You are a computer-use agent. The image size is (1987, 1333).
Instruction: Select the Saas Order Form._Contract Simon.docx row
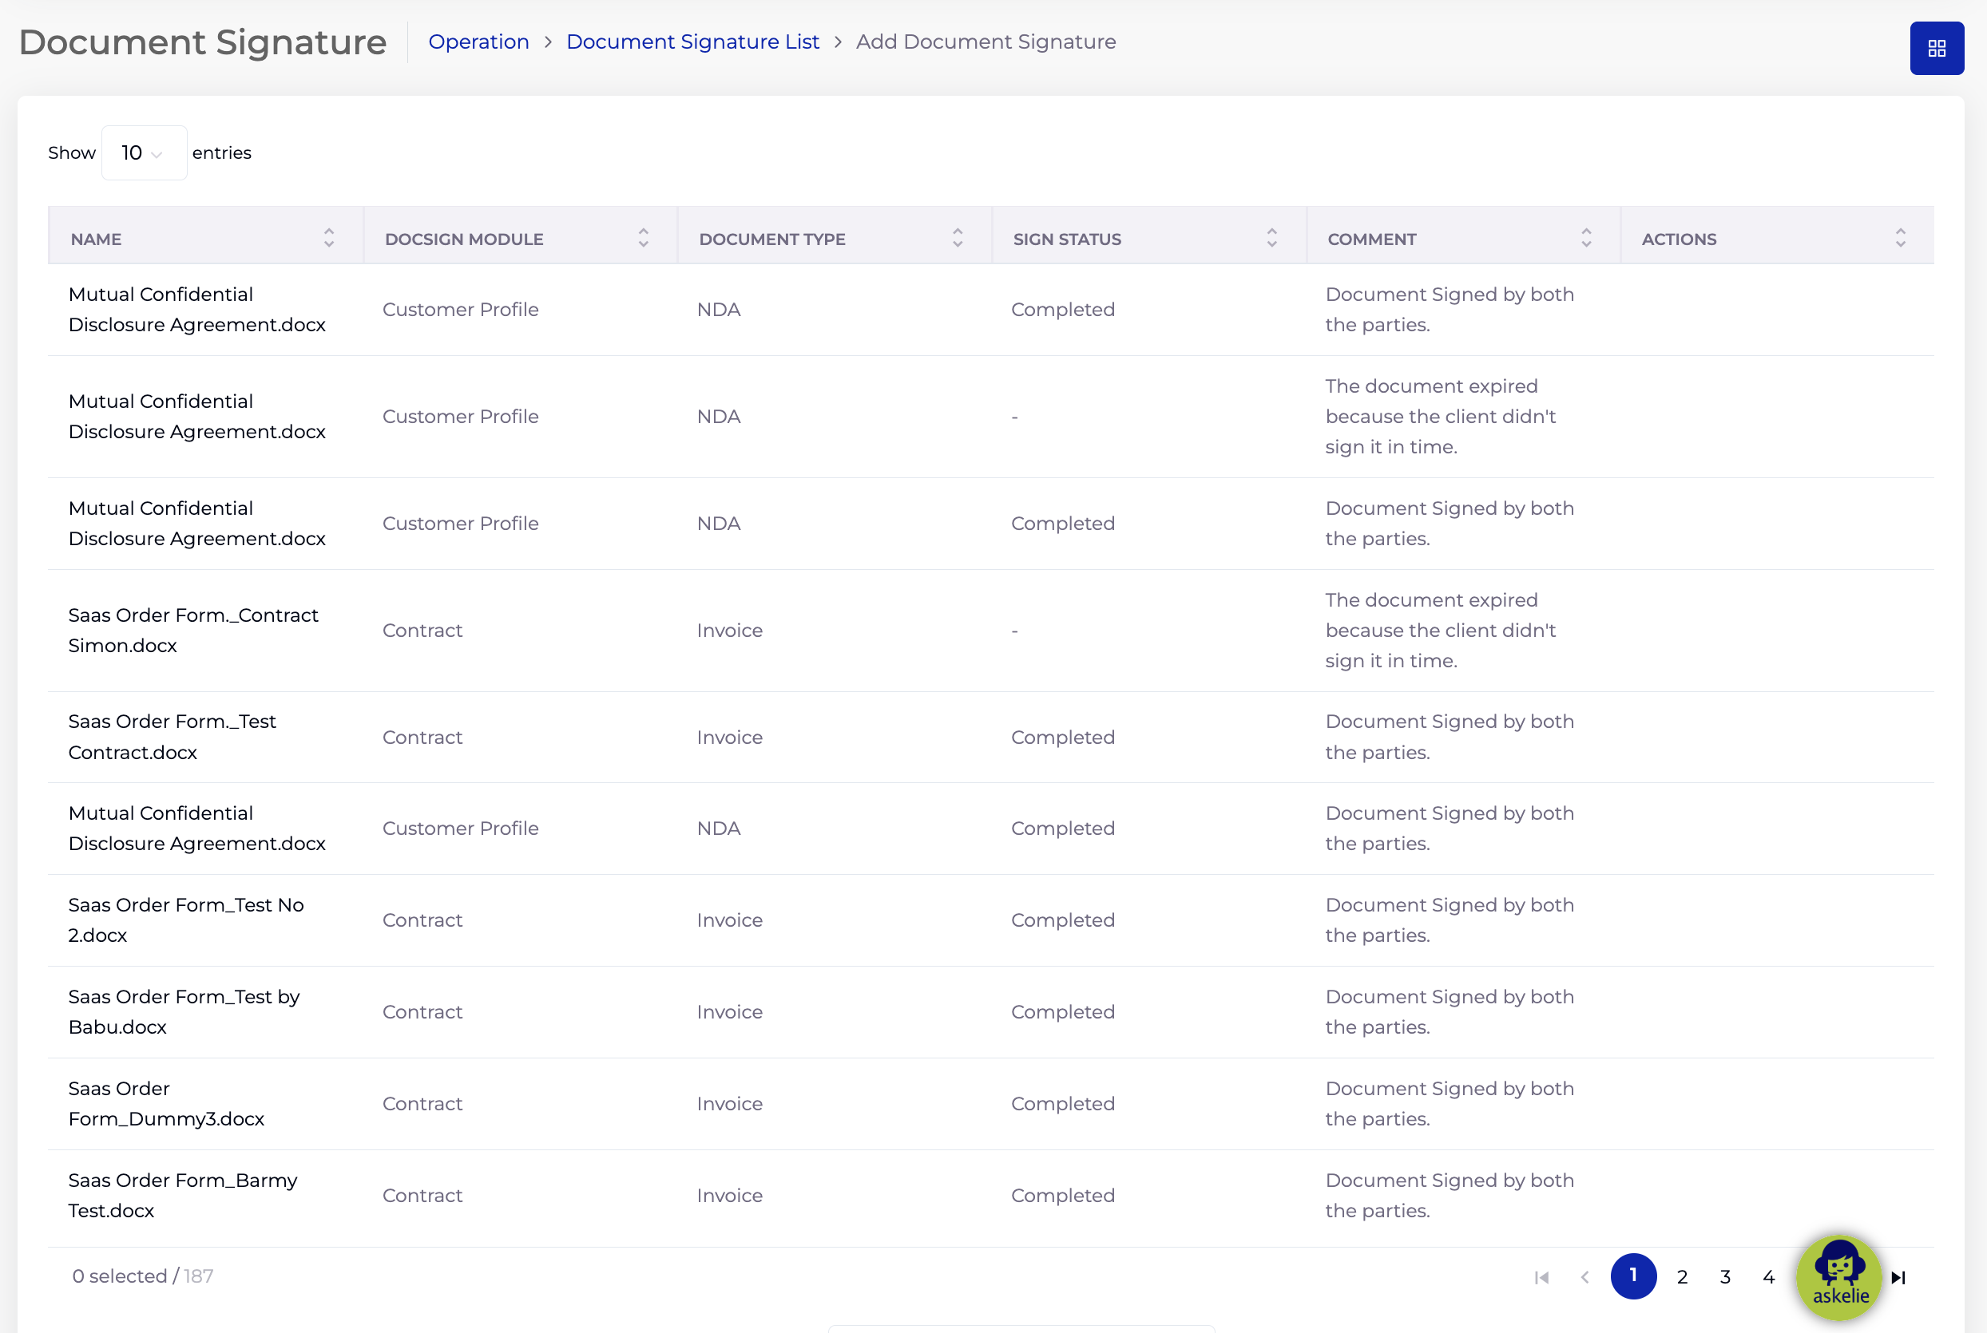click(991, 631)
